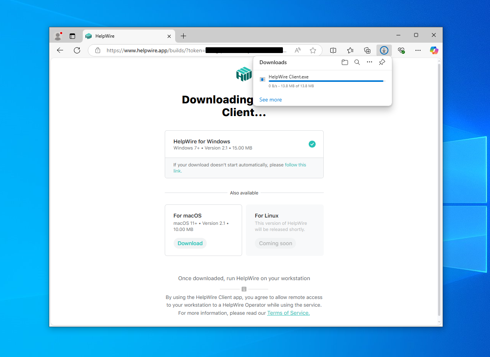Image resolution: width=490 pixels, height=357 pixels.
Task: Click the info icon above agreement text
Action: [x=244, y=289]
